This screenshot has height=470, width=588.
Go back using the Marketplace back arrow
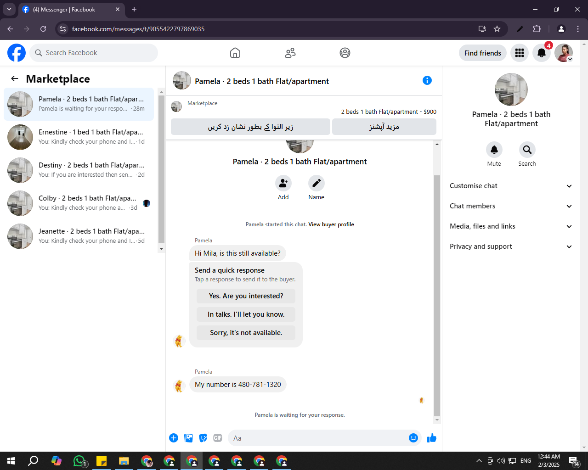[x=15, y=78]
